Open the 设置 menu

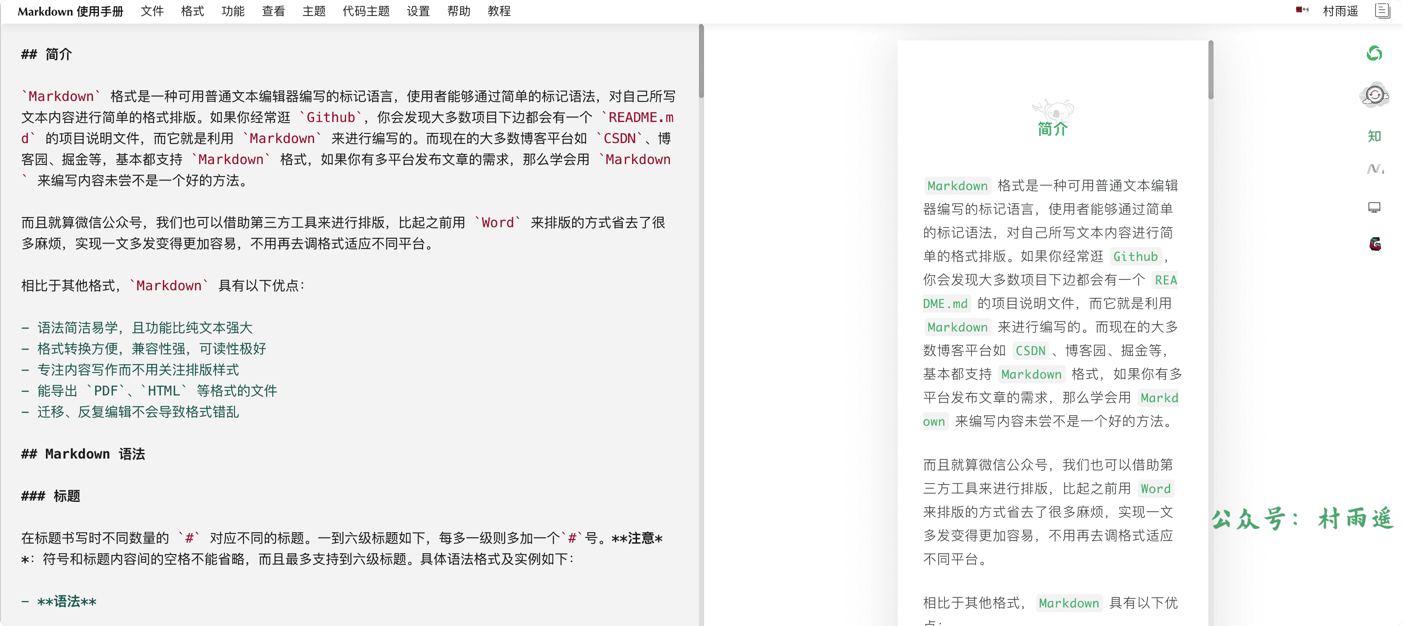coord(418,11)
